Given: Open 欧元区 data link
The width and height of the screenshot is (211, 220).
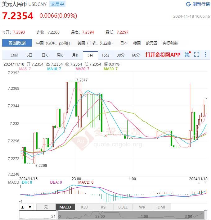Looking at the screenshot, I should pos(152,43).
